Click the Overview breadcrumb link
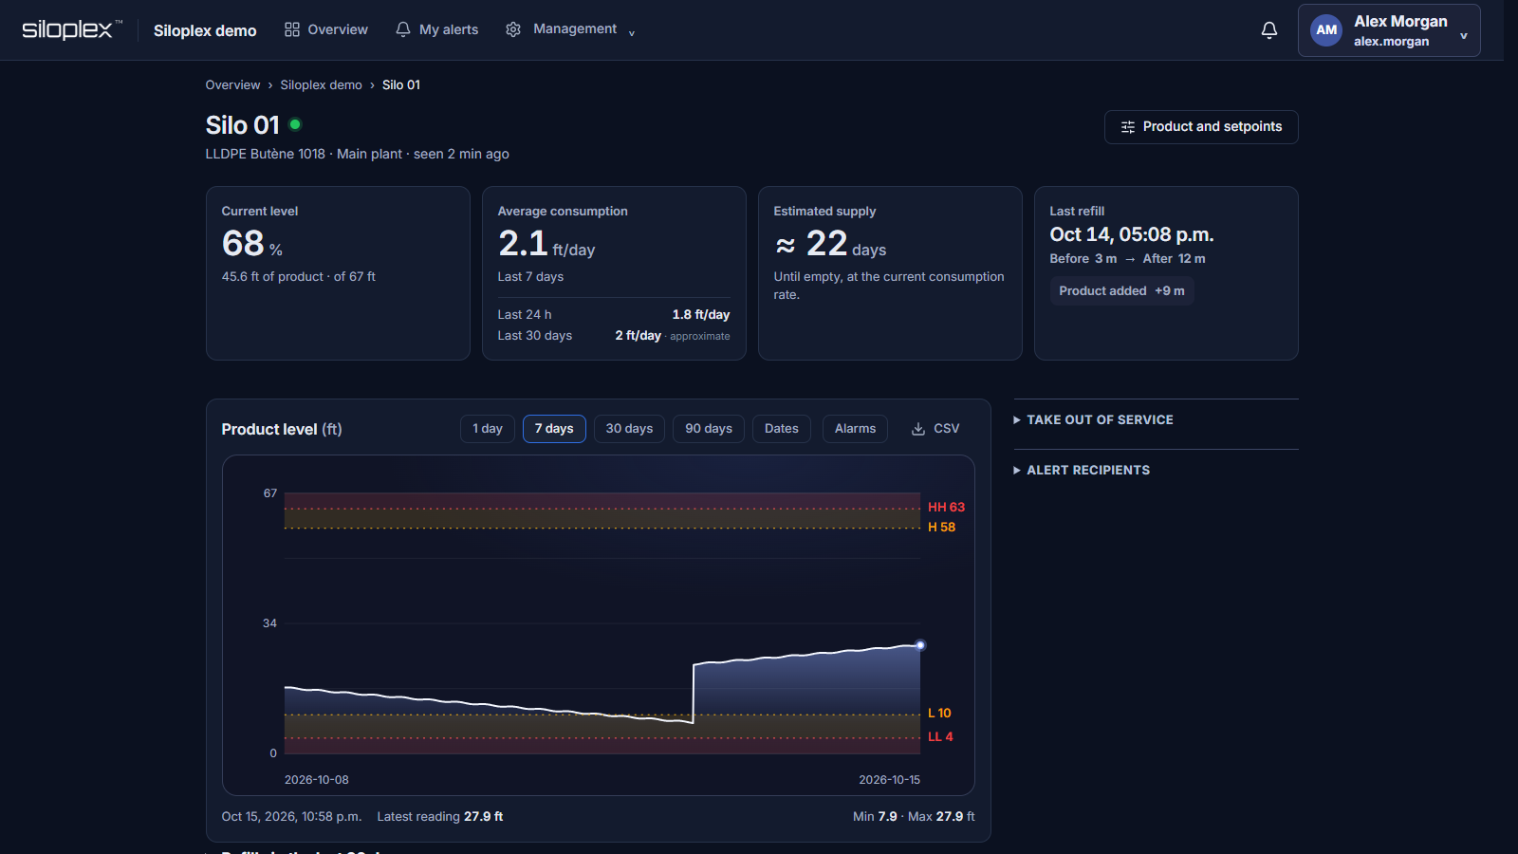 tap(232, 85)
